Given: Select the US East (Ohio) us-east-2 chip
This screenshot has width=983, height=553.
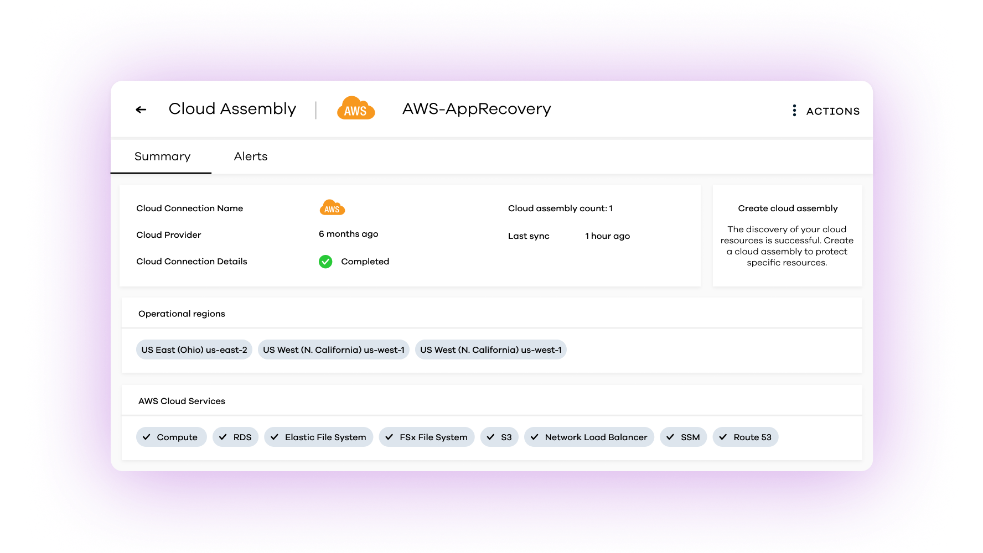Looking at the screenshot, I should [194, 349].
